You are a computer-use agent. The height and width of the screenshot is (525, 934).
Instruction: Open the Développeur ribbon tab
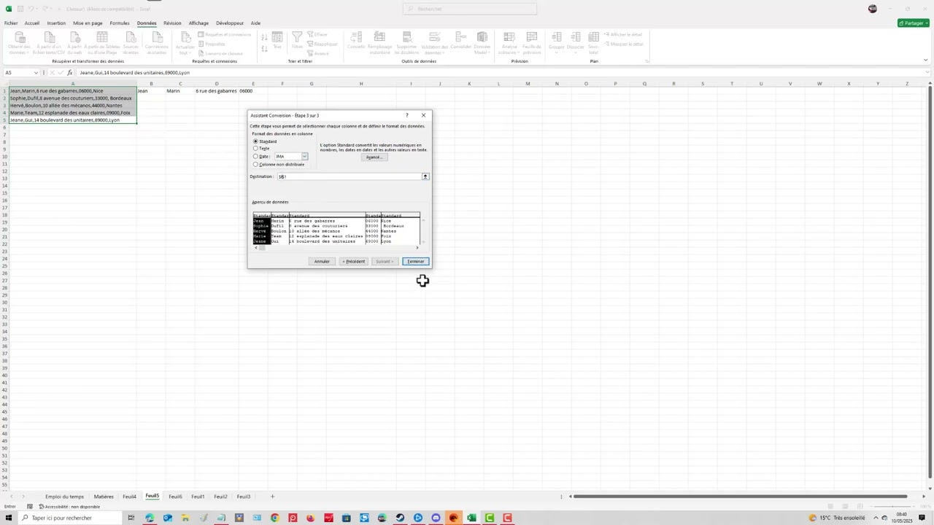[230, 23]
